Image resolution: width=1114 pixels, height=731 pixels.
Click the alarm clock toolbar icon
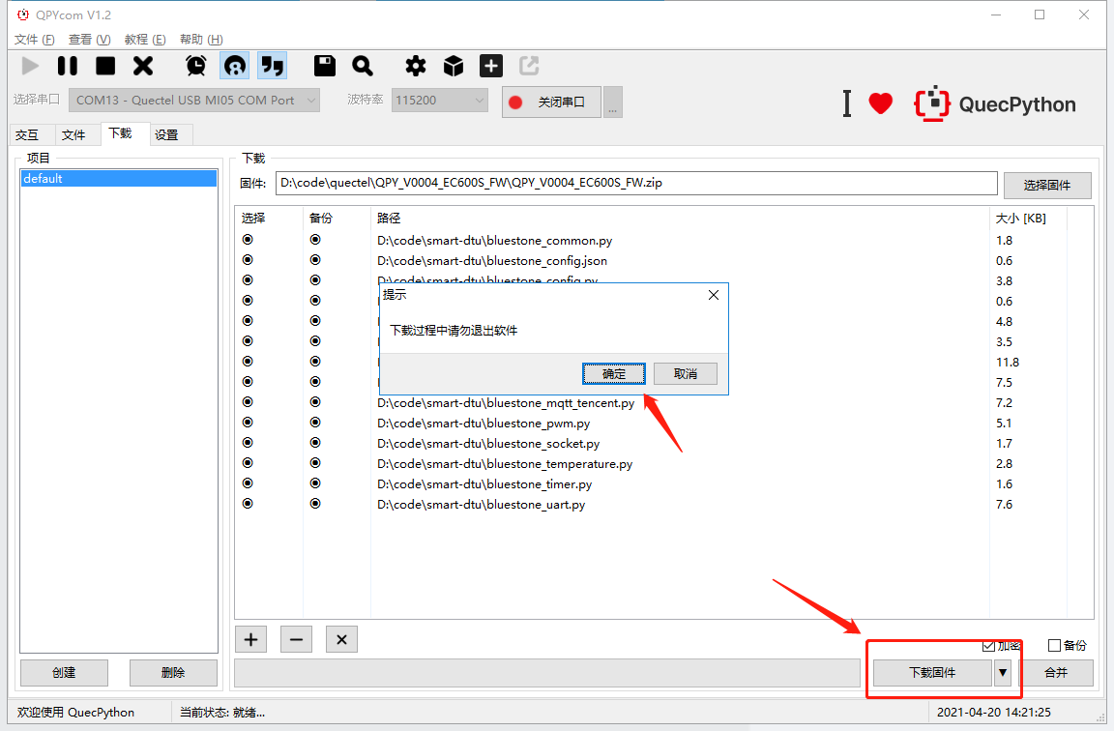[x=195, y=65]
